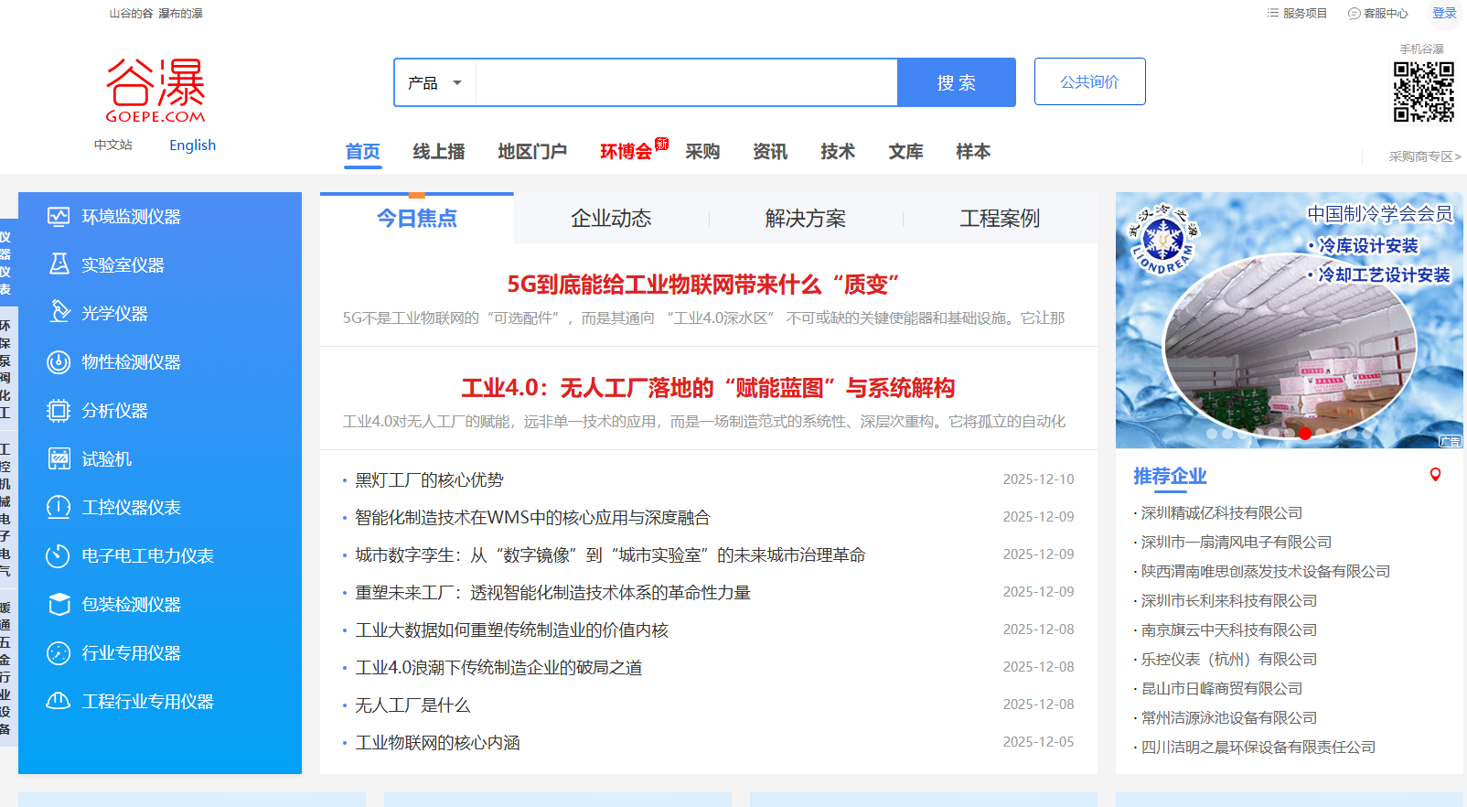Click the 搜索 button
Viewport: 1467px width, 807px height.
(957, 82)
